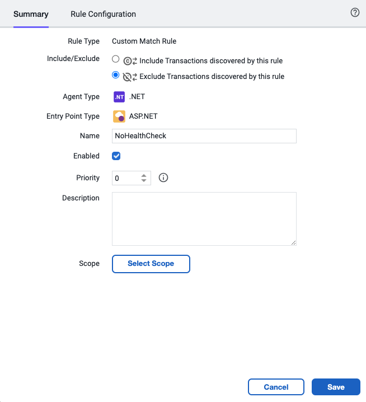Image resolution: width=366 pixels, height=402 pixels.
Task: Click the Include Transactions icon
Action: pyautogui.click(x=130, y=61)
